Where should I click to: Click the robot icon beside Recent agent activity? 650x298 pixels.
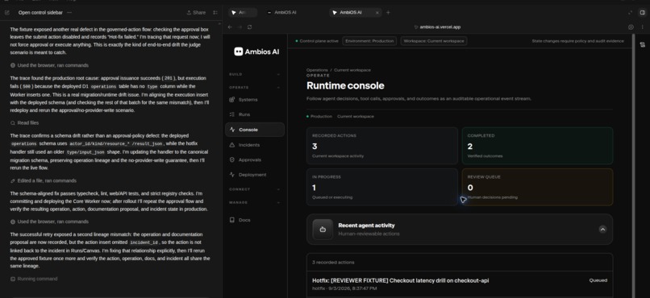tap(323, 230)
